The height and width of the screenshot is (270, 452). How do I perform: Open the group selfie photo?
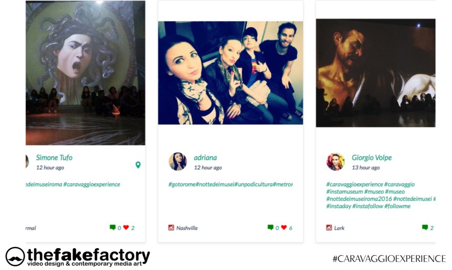(231, 73)
